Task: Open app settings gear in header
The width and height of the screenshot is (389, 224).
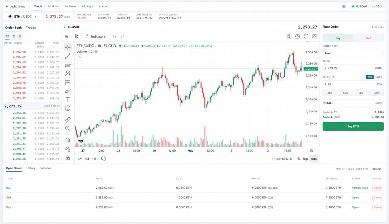Action: [x=344, y=6]
